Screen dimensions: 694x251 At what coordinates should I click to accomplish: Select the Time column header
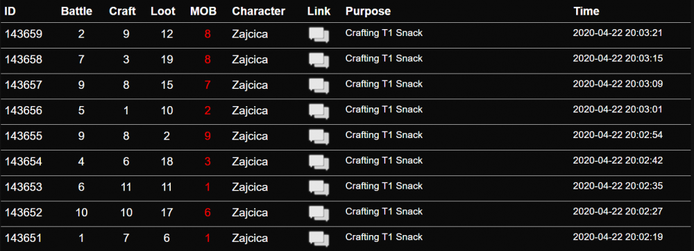click(586, 12)
